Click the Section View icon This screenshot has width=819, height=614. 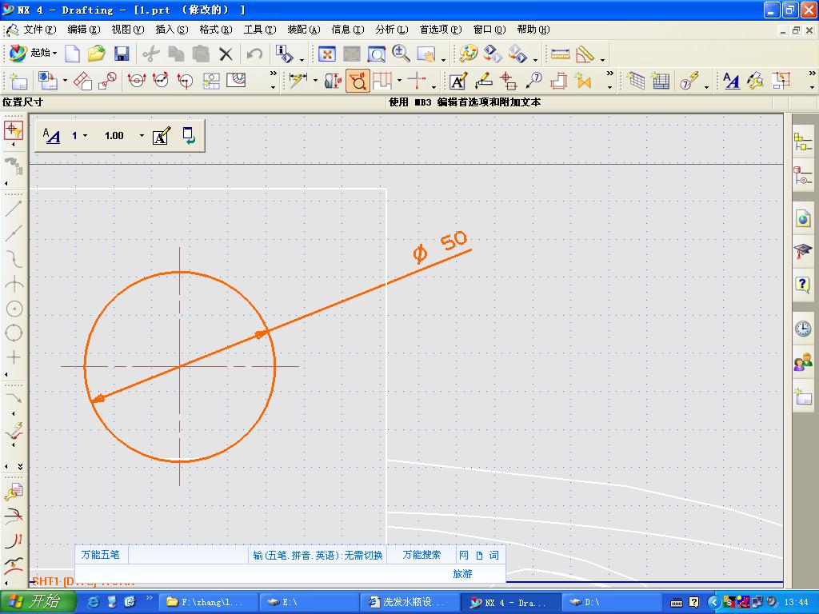coord(137,81)
